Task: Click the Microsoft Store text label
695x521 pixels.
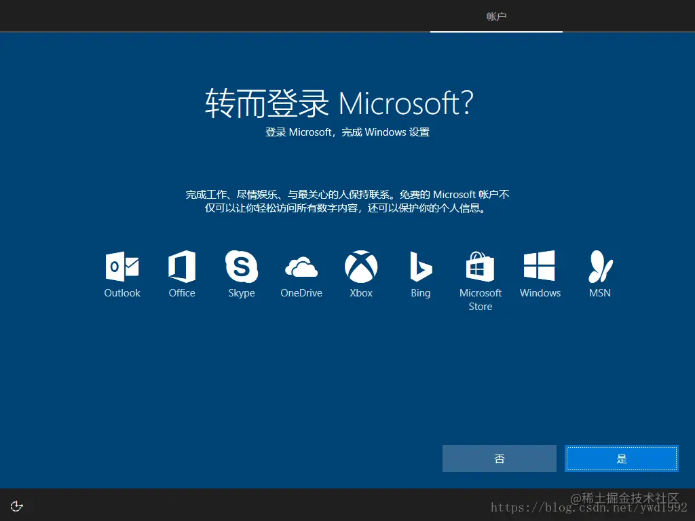Action: pos(481,299)
